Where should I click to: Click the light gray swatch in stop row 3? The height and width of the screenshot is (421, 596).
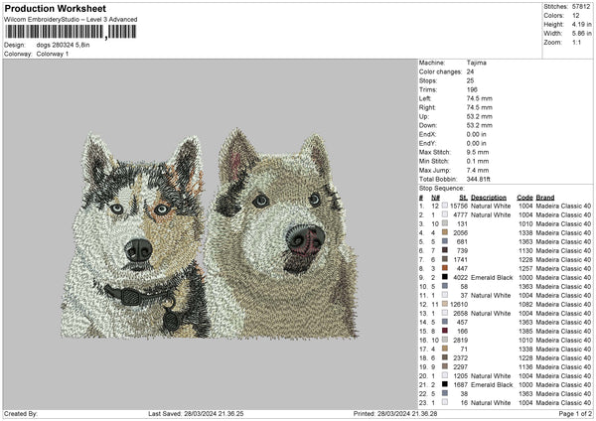(x=445, y=223)
